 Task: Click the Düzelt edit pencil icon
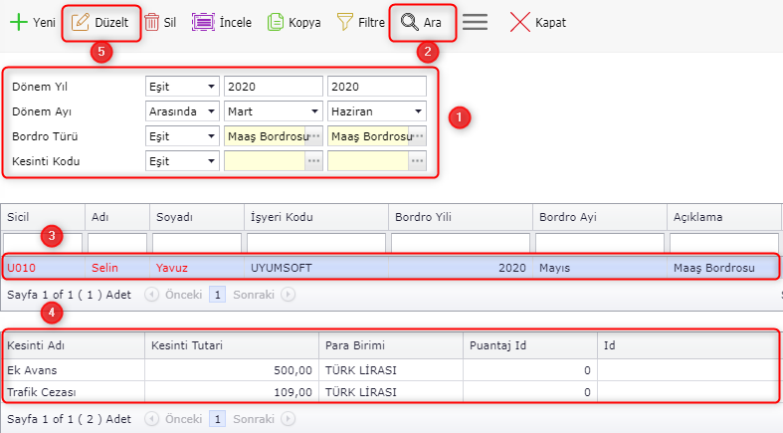pos(81,22)
